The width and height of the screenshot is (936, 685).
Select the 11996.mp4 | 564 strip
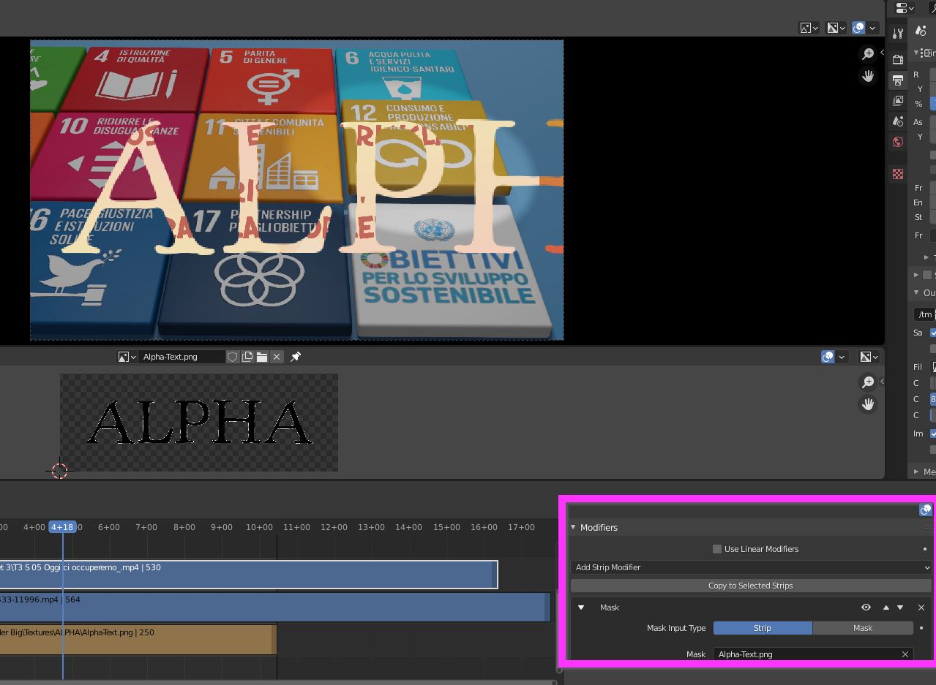click(274, 608)
